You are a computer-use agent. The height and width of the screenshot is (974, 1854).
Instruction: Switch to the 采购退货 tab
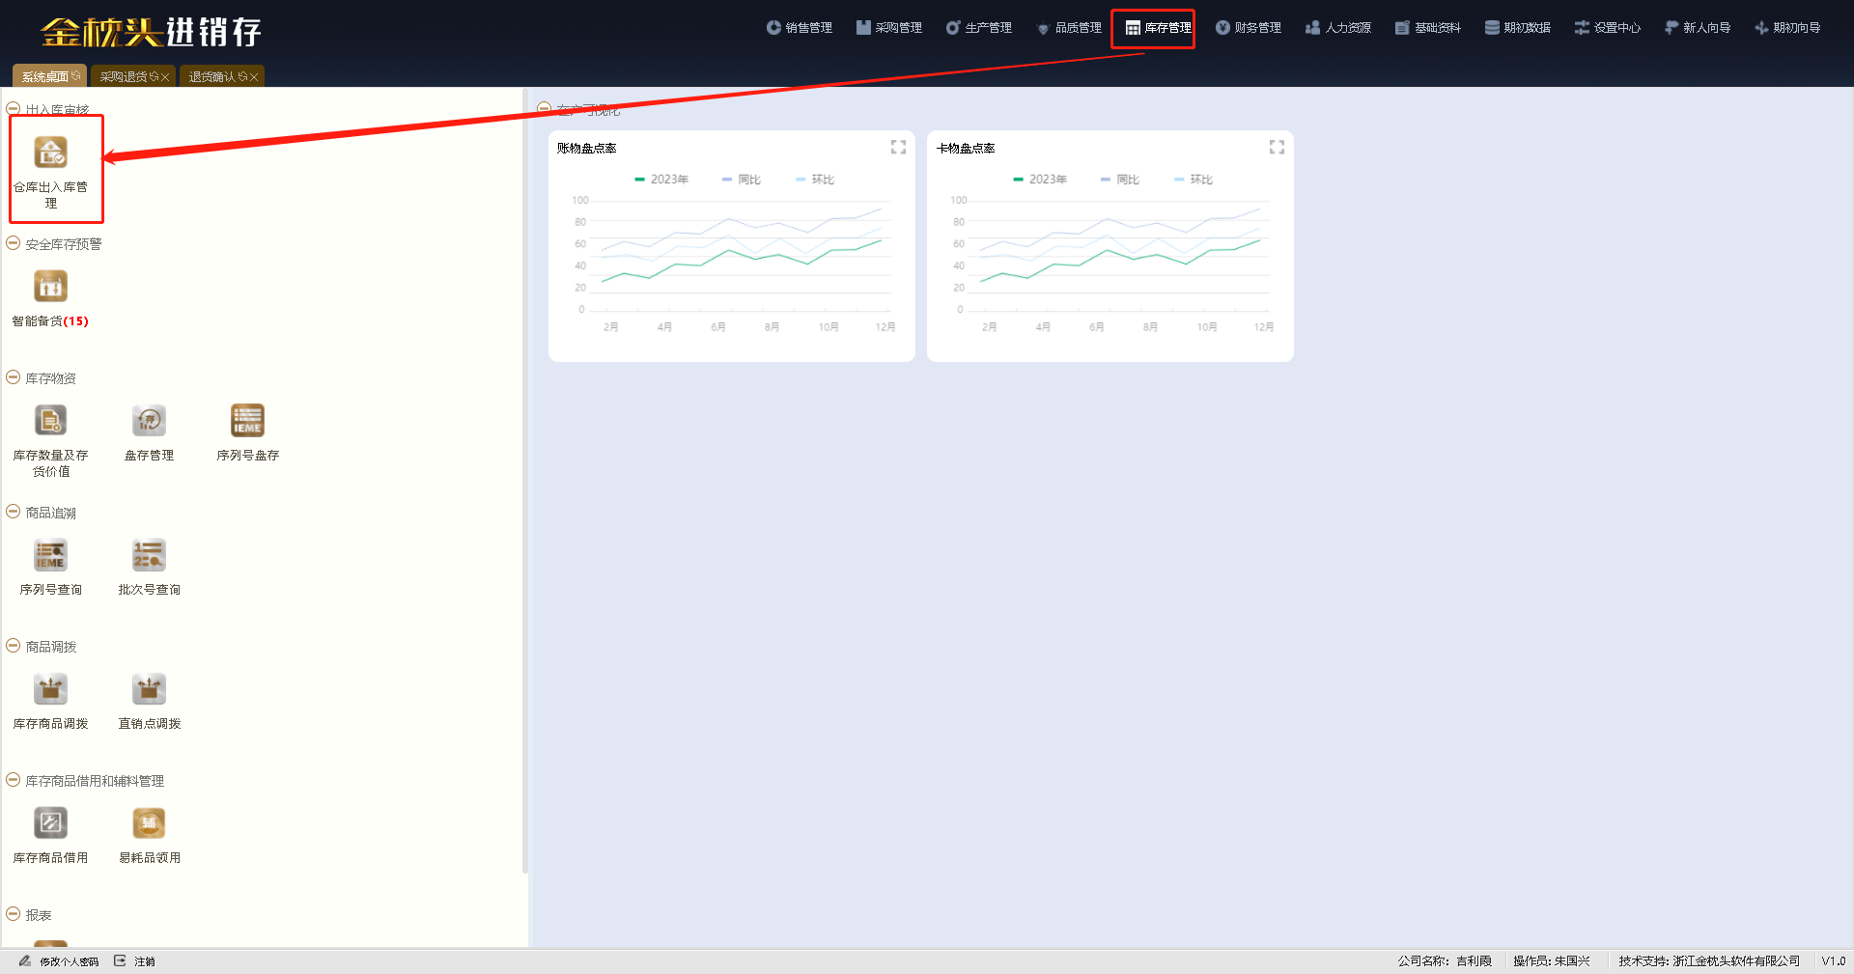[x=123, y=76]
